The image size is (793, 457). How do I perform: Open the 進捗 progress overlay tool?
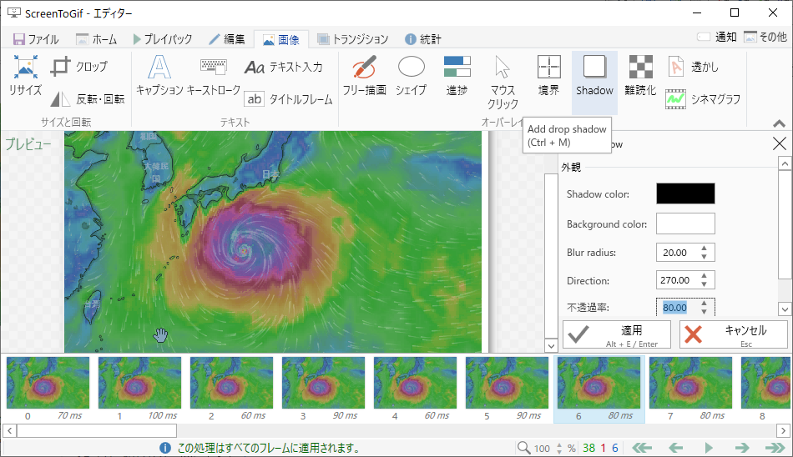click(x=457, y=76)
